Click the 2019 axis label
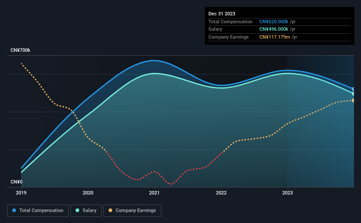 click(x=21, y=193)
